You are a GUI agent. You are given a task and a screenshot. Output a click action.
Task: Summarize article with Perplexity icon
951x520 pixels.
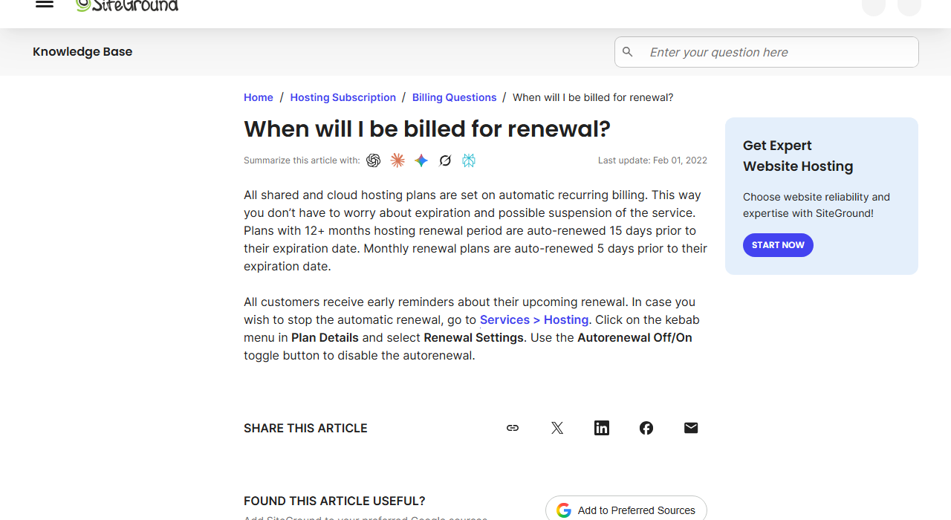click(x=469, y=160)
